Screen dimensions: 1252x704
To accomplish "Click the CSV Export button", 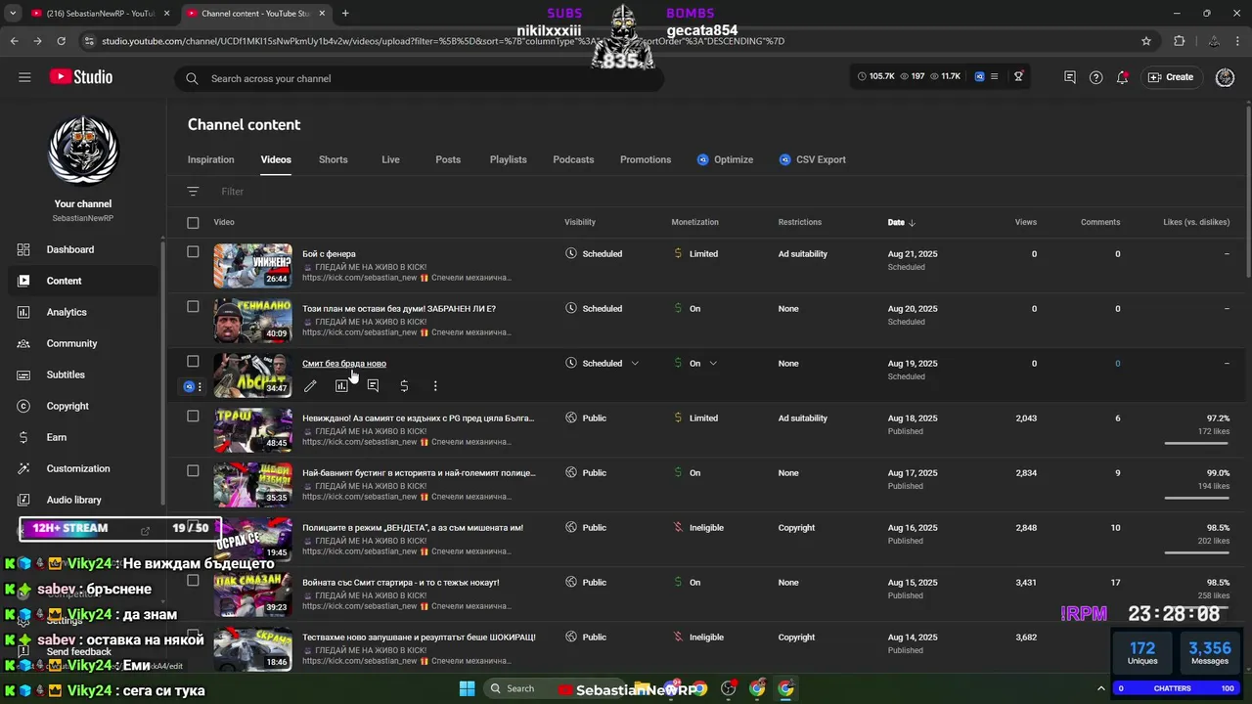I will coord(812,159).
